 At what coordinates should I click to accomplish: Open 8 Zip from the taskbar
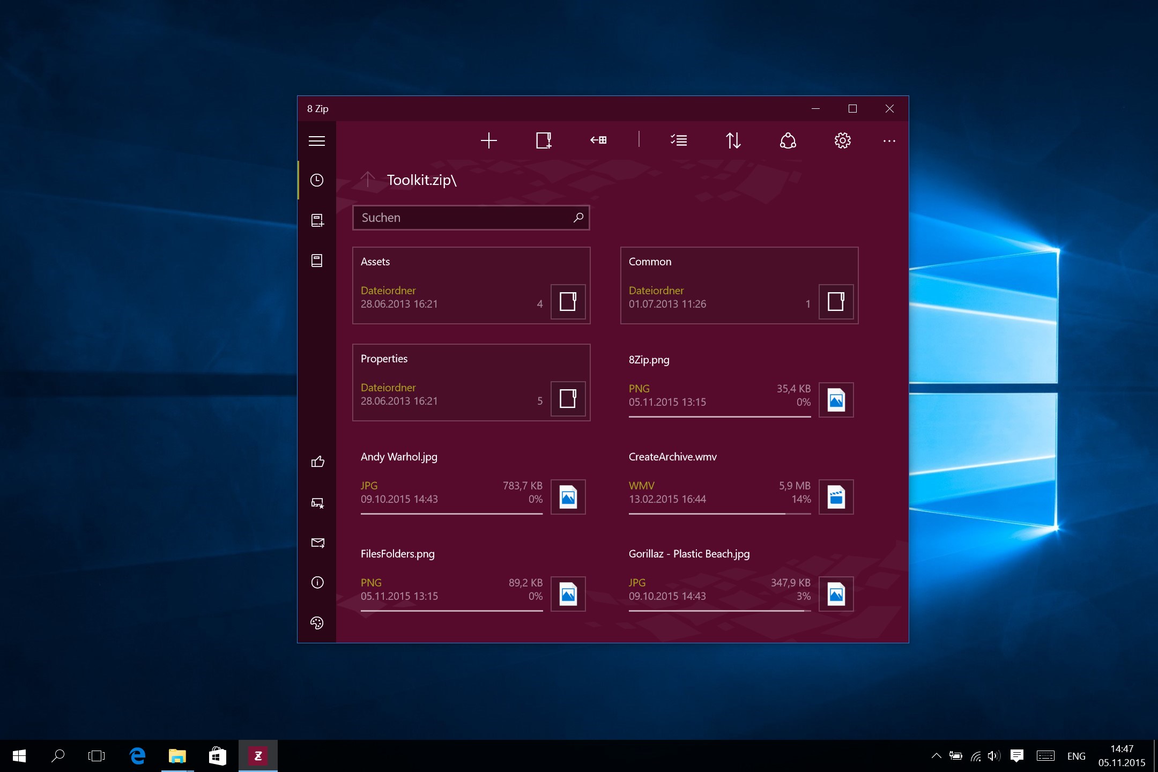(x=258, y=755)
